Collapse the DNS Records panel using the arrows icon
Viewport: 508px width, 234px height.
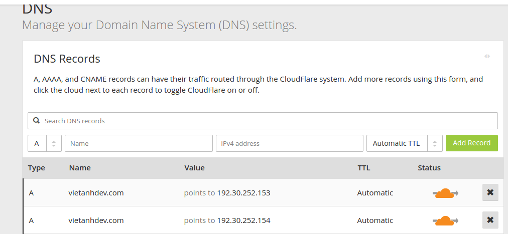pyautogui.click(x=487, y=57)
